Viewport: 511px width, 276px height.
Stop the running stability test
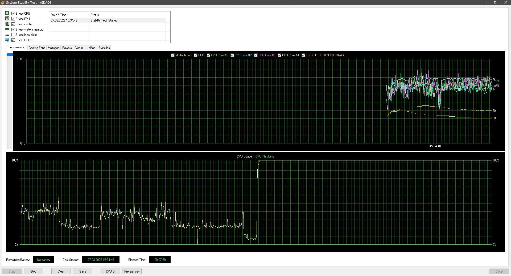(33, 271)
